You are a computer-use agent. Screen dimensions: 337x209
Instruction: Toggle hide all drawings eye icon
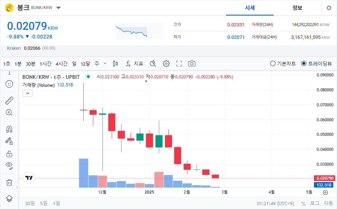(x=9, y=166)
